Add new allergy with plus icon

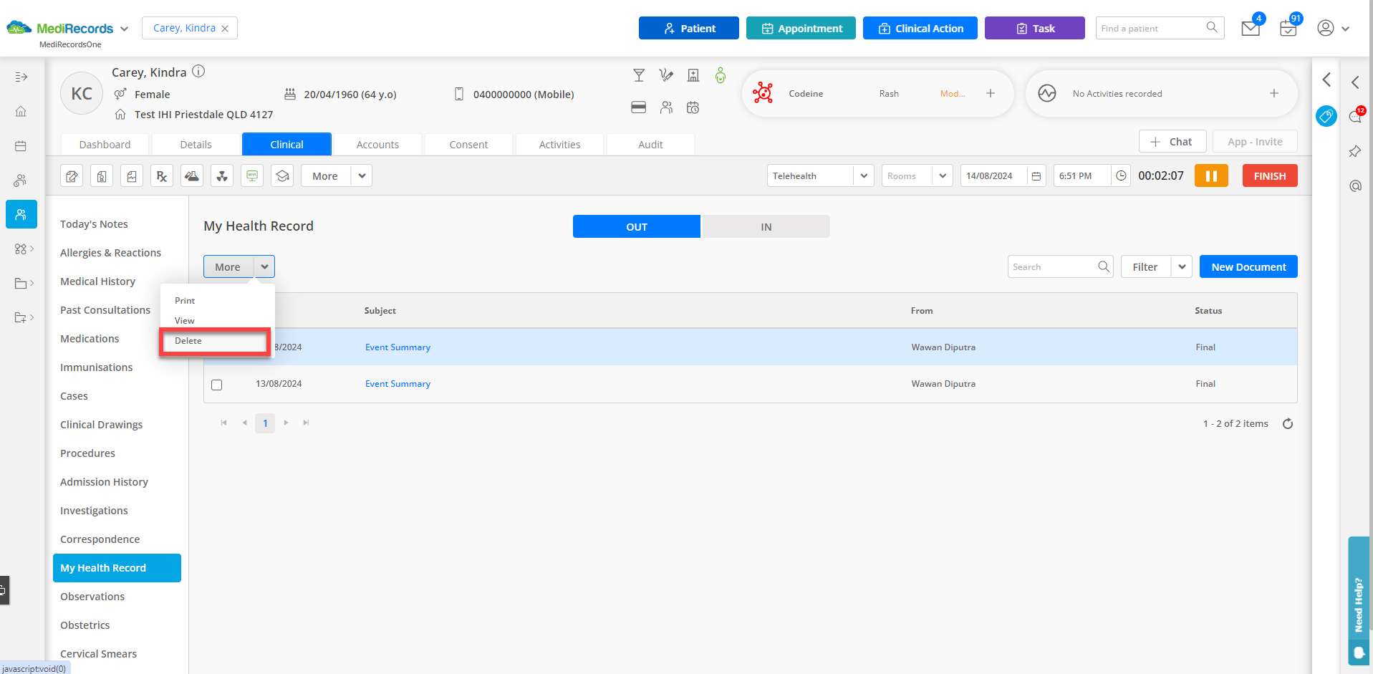990,94
